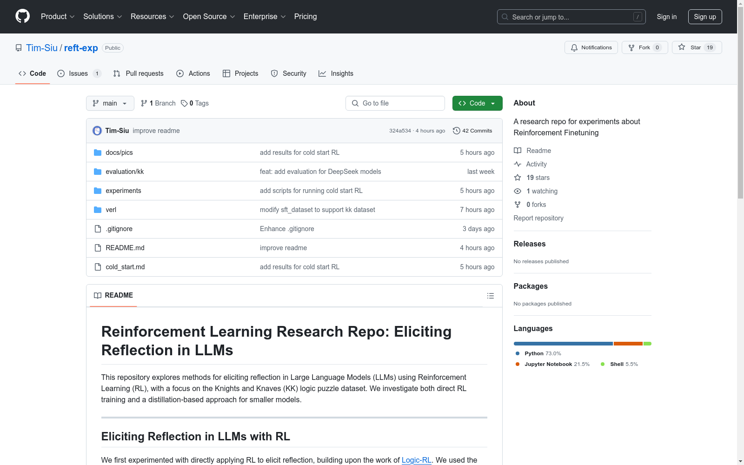
Task: Switch to Pull requests tab
Action: [x=138, y=73]
